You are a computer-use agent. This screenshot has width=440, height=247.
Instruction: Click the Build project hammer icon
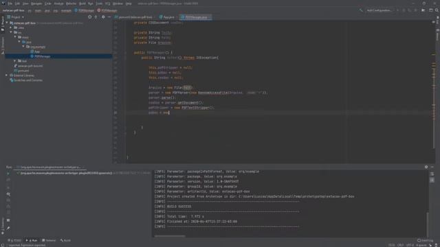(x=361, y=10)
